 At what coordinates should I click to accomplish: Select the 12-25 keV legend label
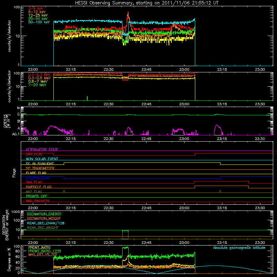(x=38, y=15)
